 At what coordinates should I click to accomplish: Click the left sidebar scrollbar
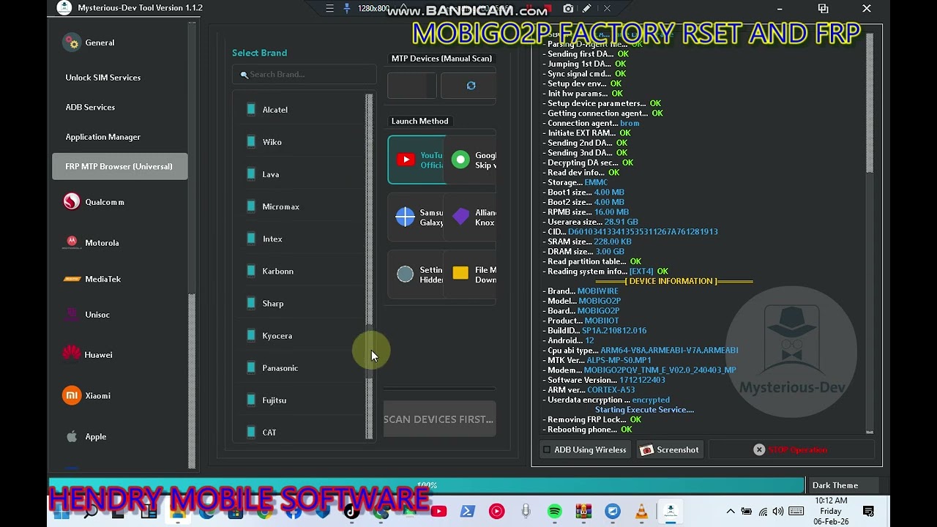tap(192, 245)
